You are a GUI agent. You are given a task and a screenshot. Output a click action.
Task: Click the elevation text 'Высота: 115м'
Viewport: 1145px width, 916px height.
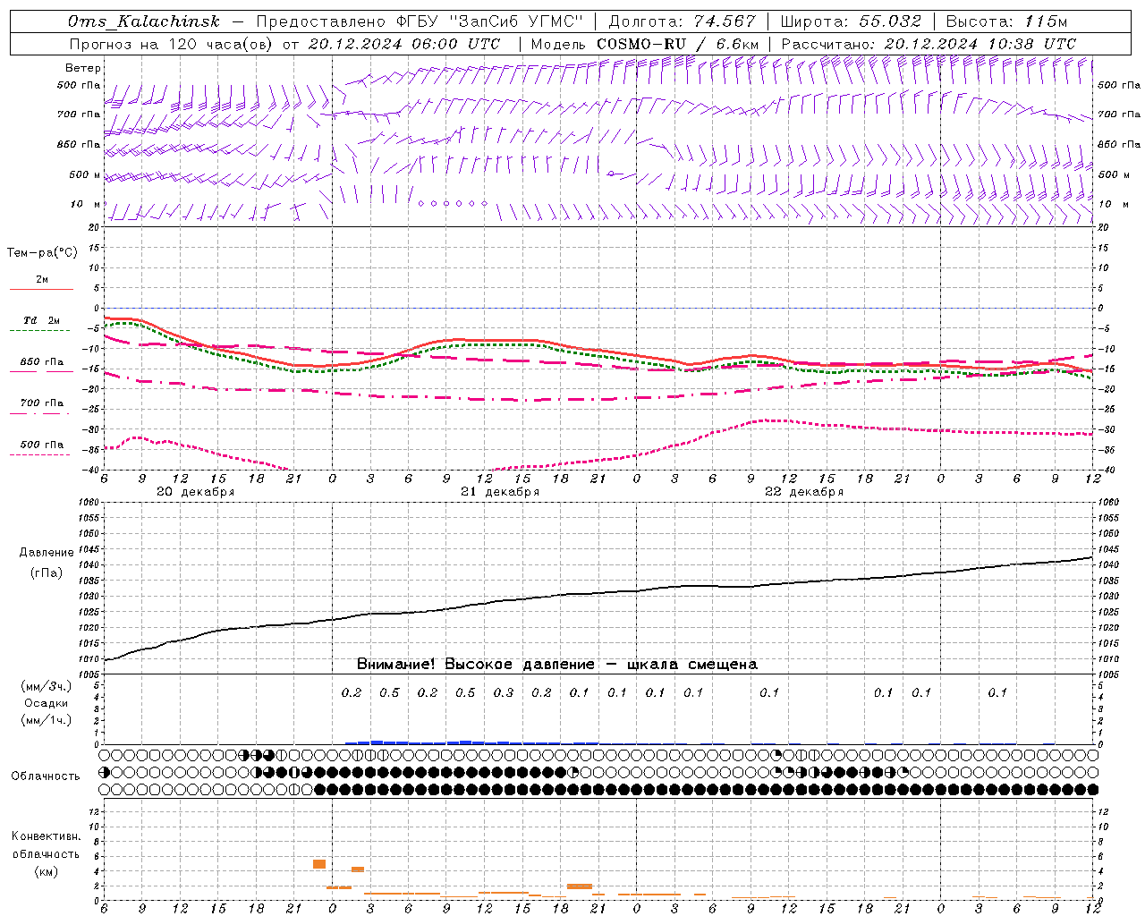tap(1006, 21)
